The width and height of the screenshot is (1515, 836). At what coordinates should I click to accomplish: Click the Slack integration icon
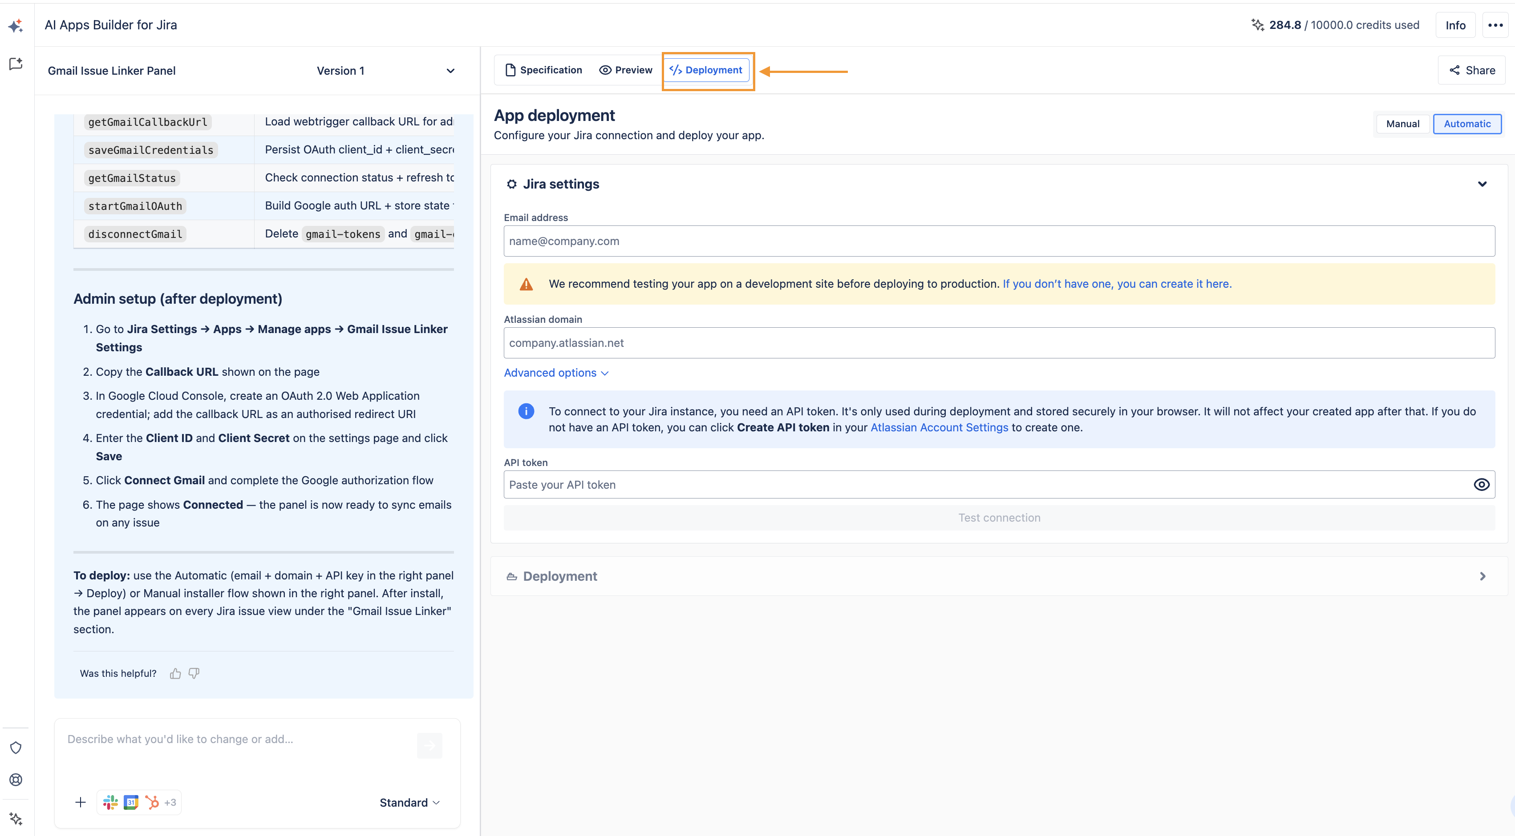pyautogui.click(x=110, y=802)
